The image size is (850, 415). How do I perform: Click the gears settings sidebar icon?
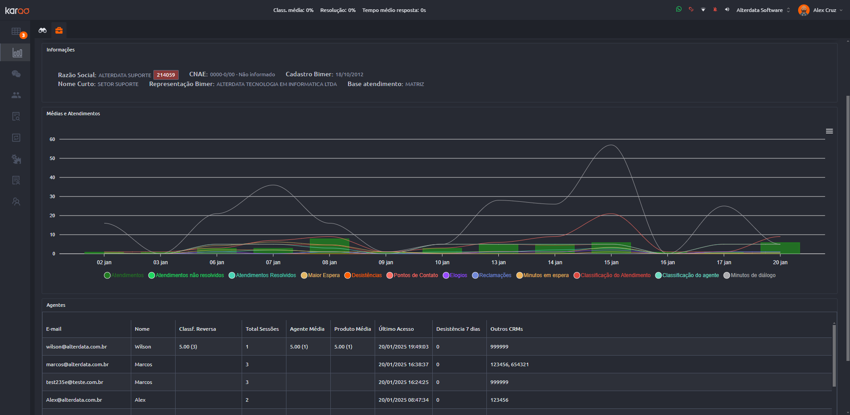(x=16, y=159)
